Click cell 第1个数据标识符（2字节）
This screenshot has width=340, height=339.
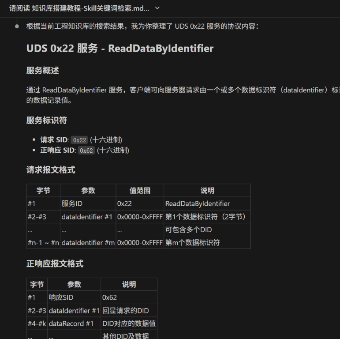click(x=207, y=217)
